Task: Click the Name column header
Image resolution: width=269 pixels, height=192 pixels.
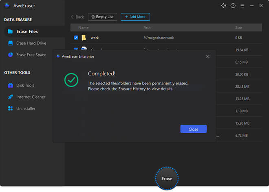Action: (x=84, y=28)
